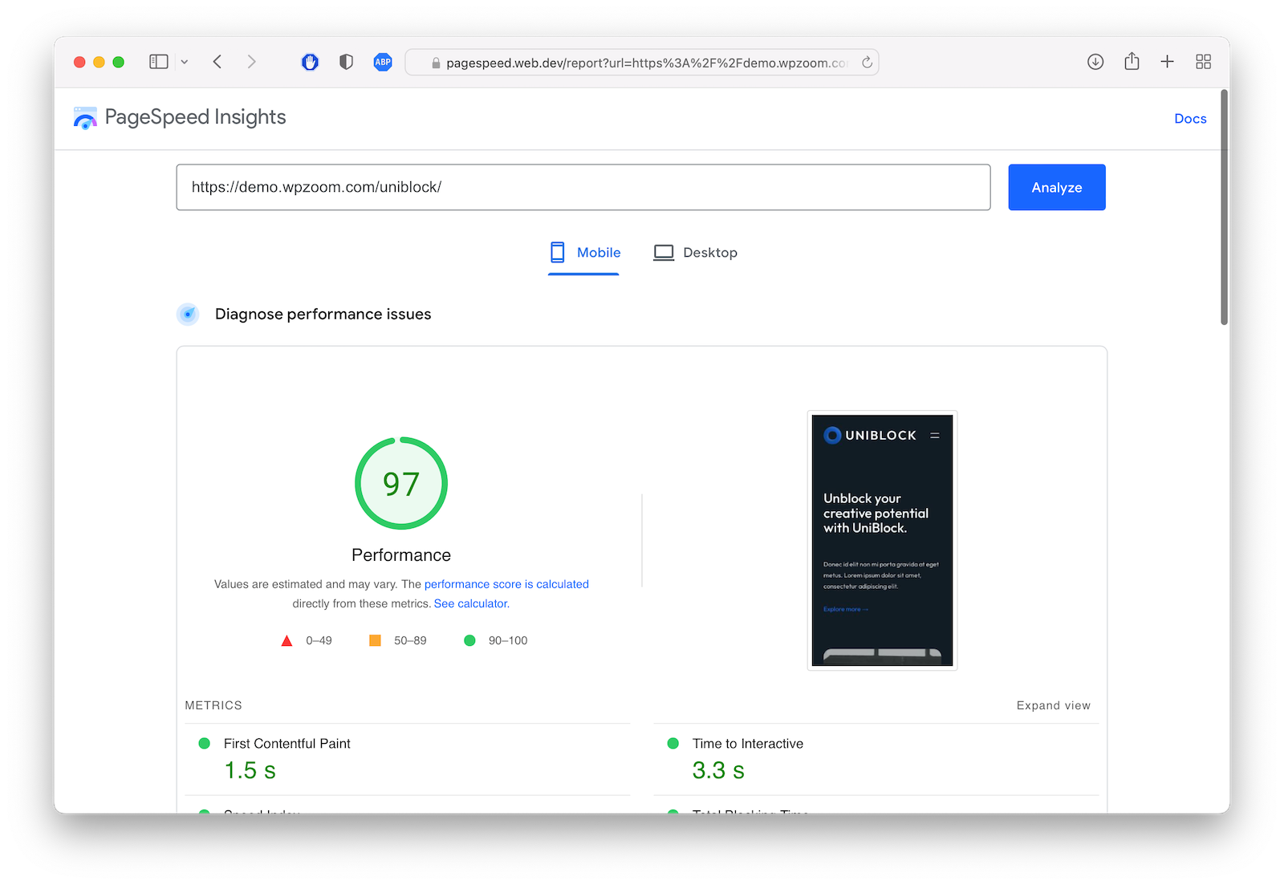Viewport: 1284px width, 885px height.
Task: Open the 'See calculator.' link
Action: tap(472, 603)
